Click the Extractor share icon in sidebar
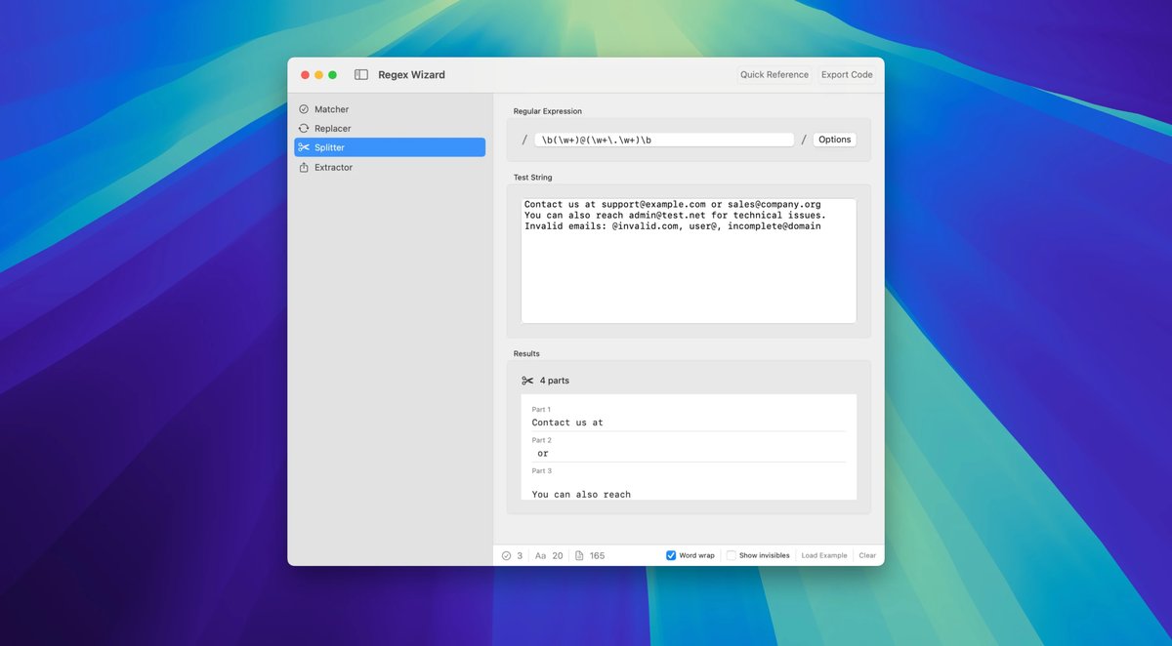 pyautogui.click(x=305, y=167)
